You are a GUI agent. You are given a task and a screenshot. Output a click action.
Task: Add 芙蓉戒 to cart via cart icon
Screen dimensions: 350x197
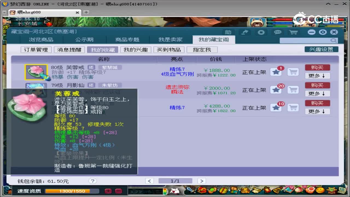[293, 72]
